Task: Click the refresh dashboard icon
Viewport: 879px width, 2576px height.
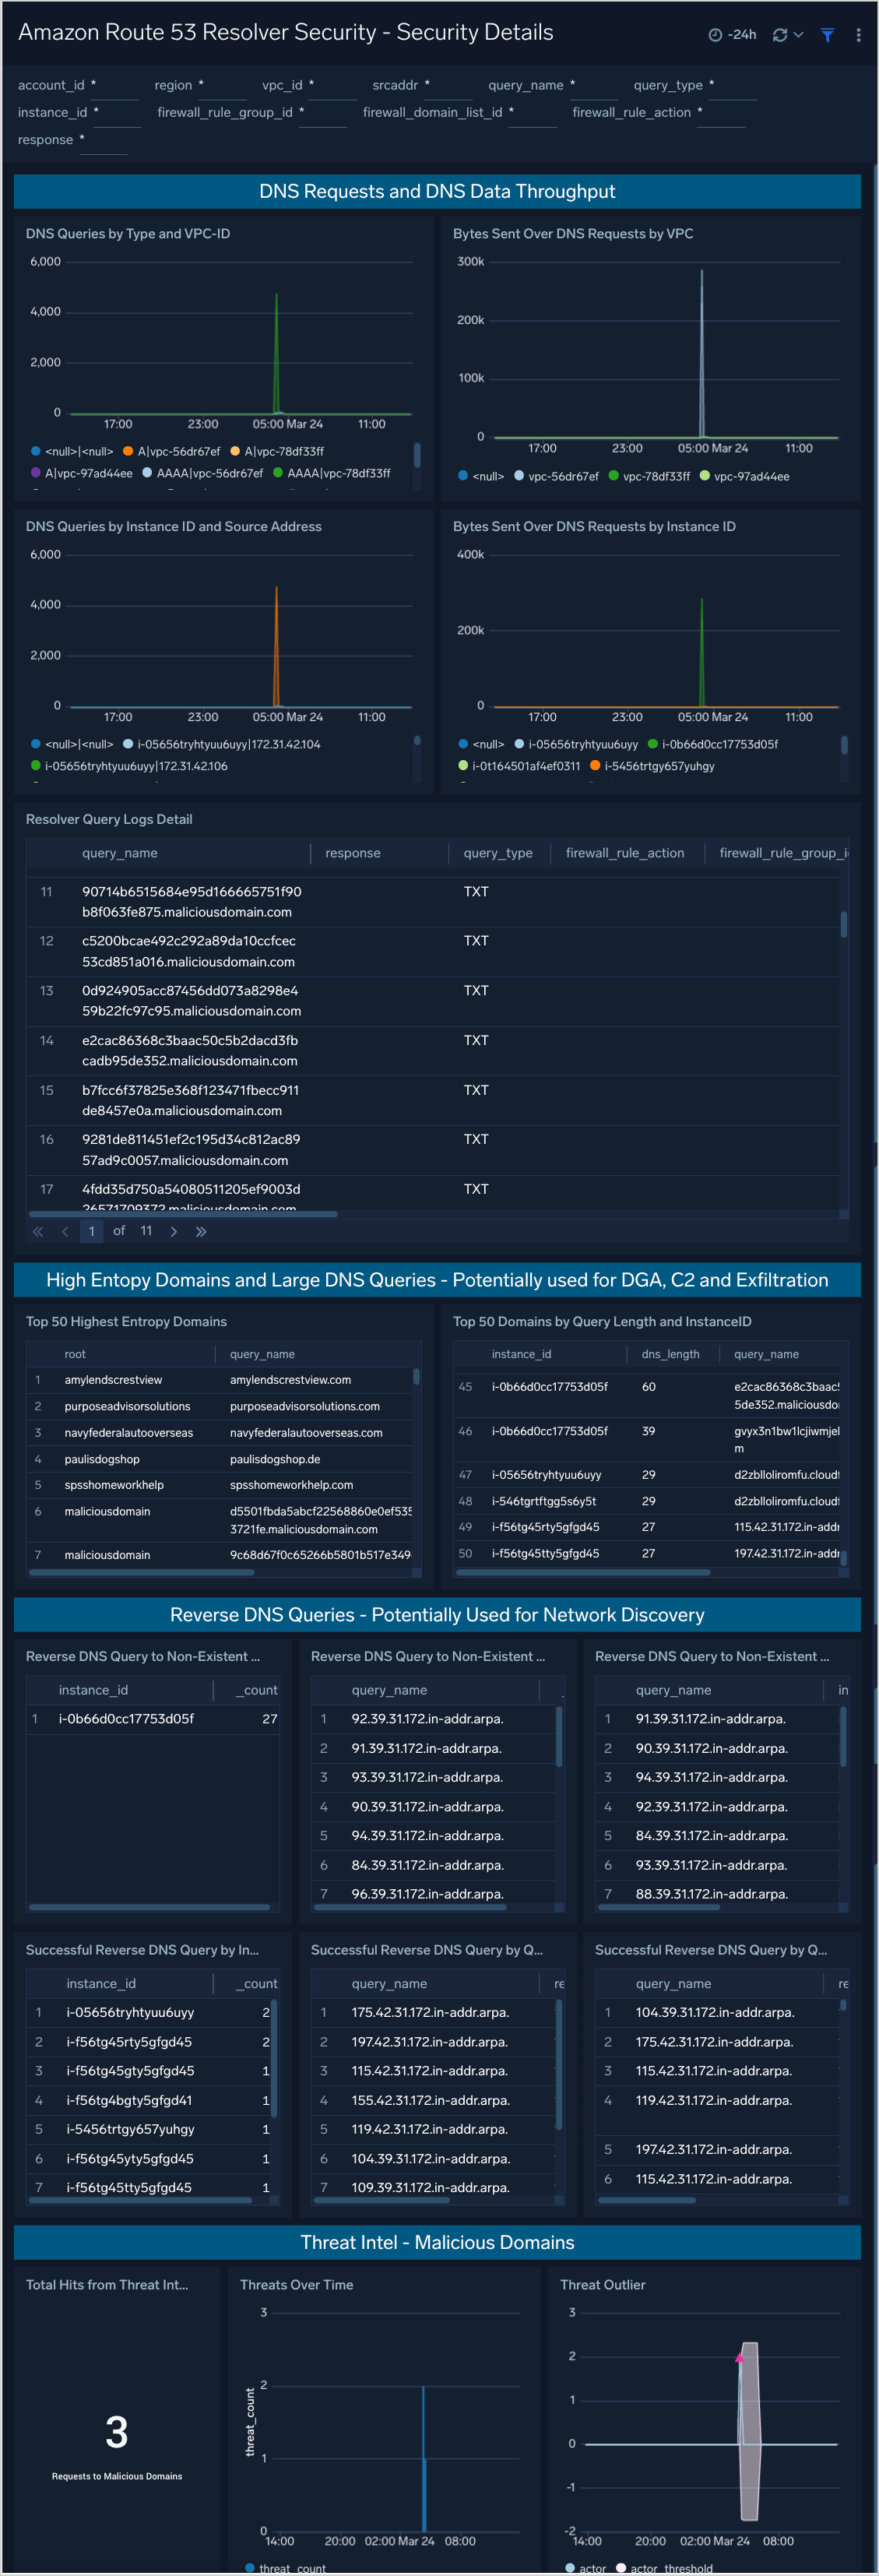Action: pyautogui.click(x=779, y=35)
